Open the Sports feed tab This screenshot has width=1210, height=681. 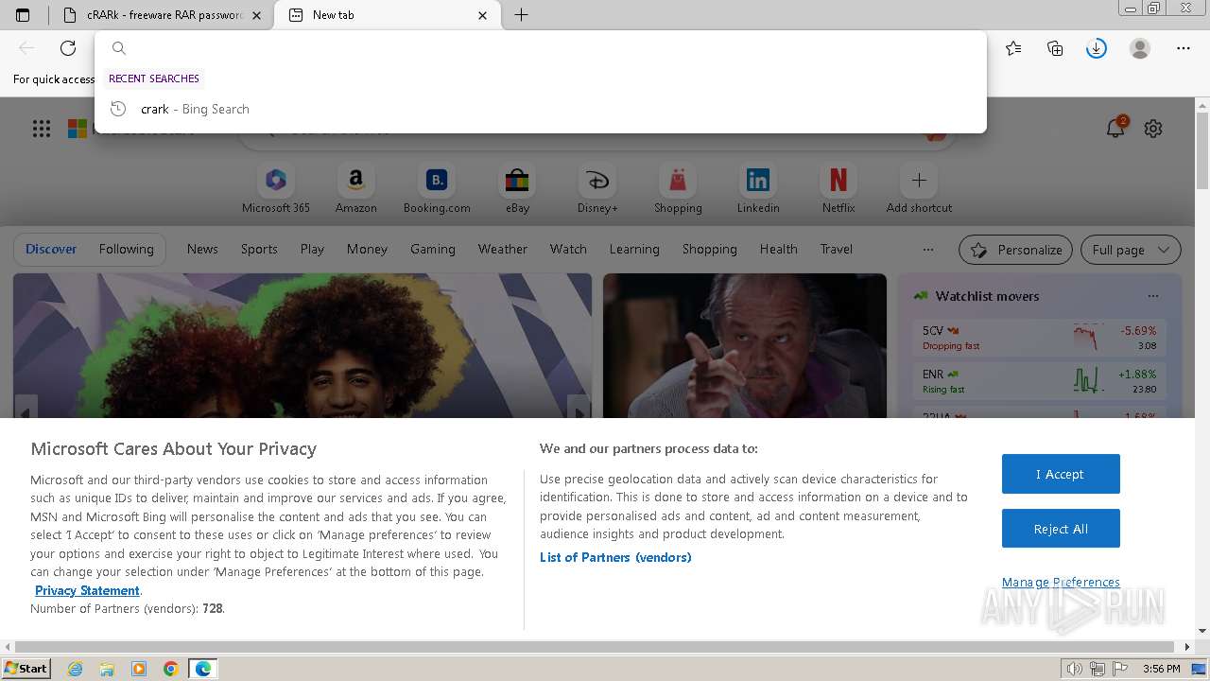pyautogui.click(x=259, y=249)
